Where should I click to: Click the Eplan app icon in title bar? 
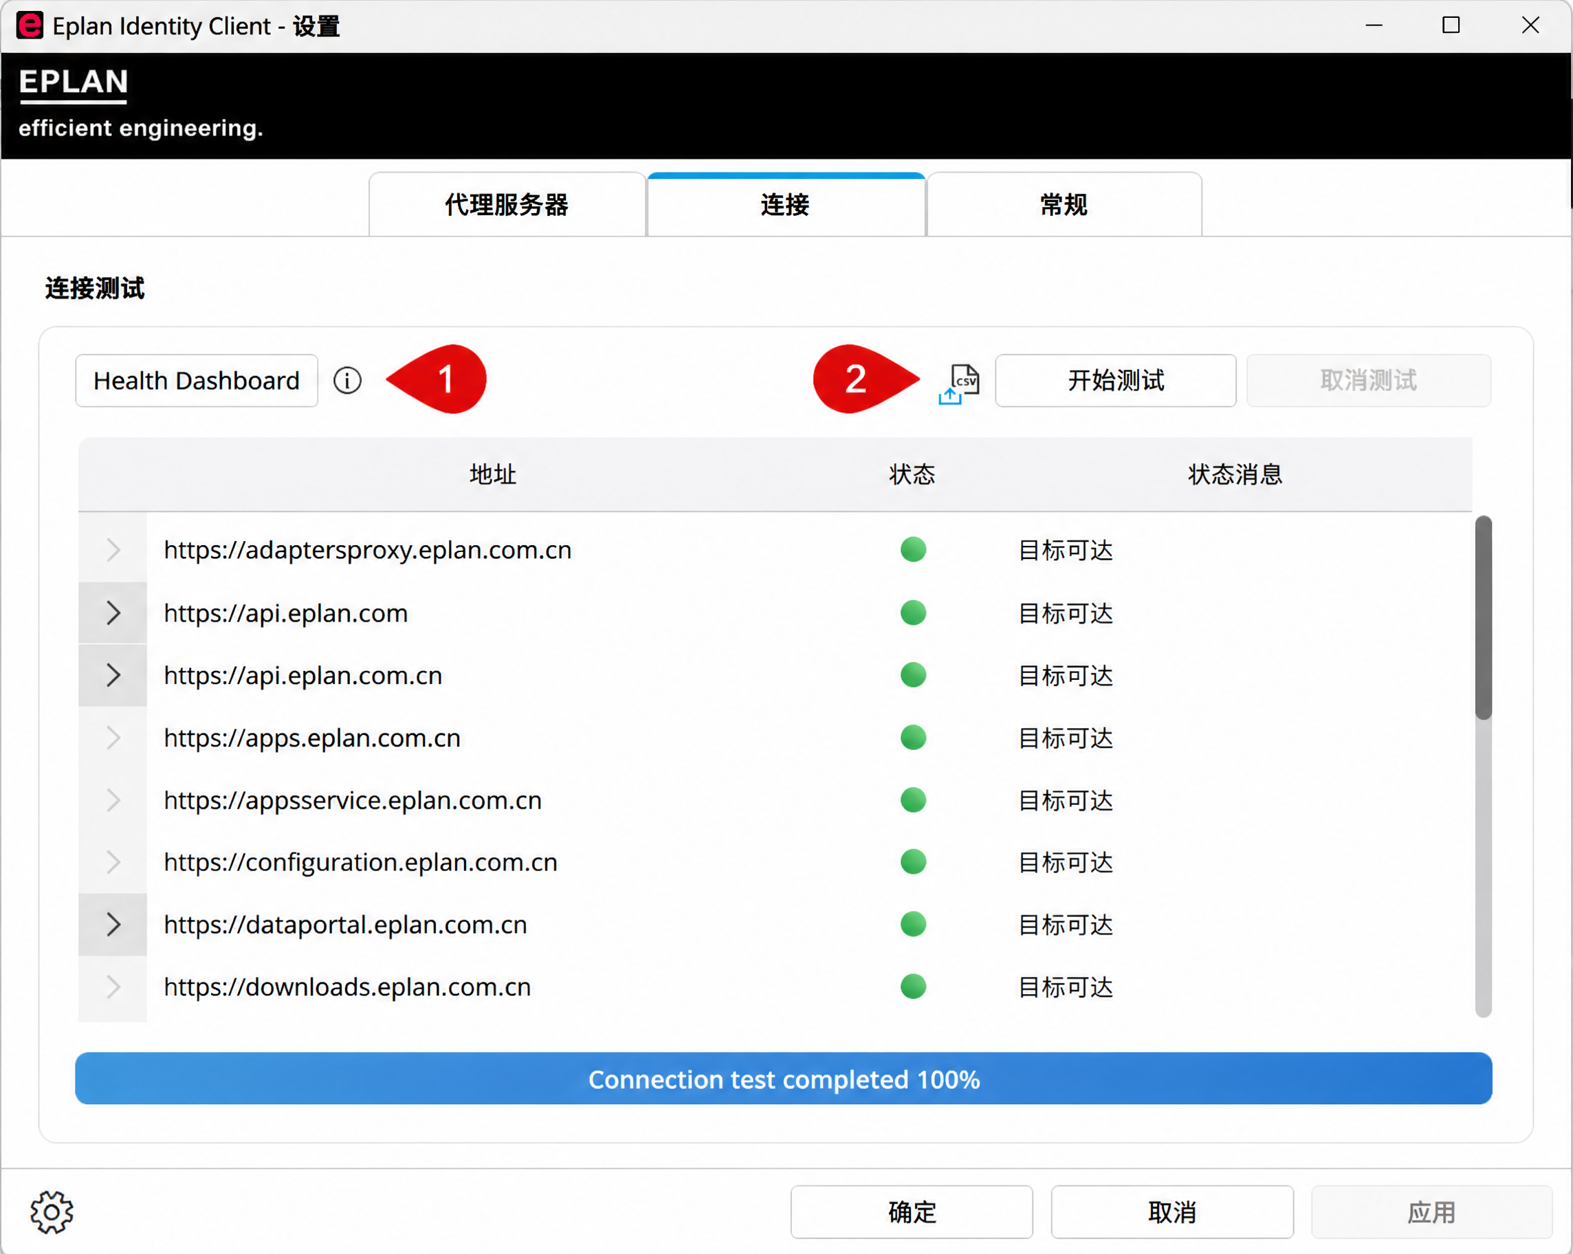point(29,25)
